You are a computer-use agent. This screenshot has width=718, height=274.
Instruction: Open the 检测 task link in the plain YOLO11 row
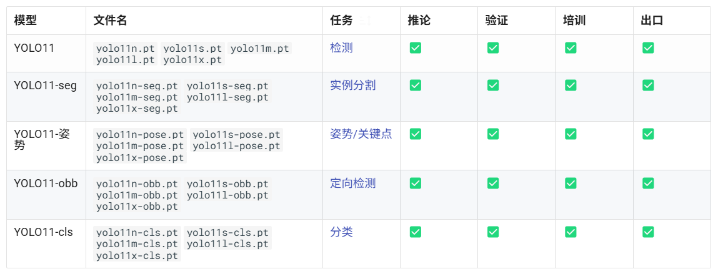pyautogui.click(x=342, y=47)
